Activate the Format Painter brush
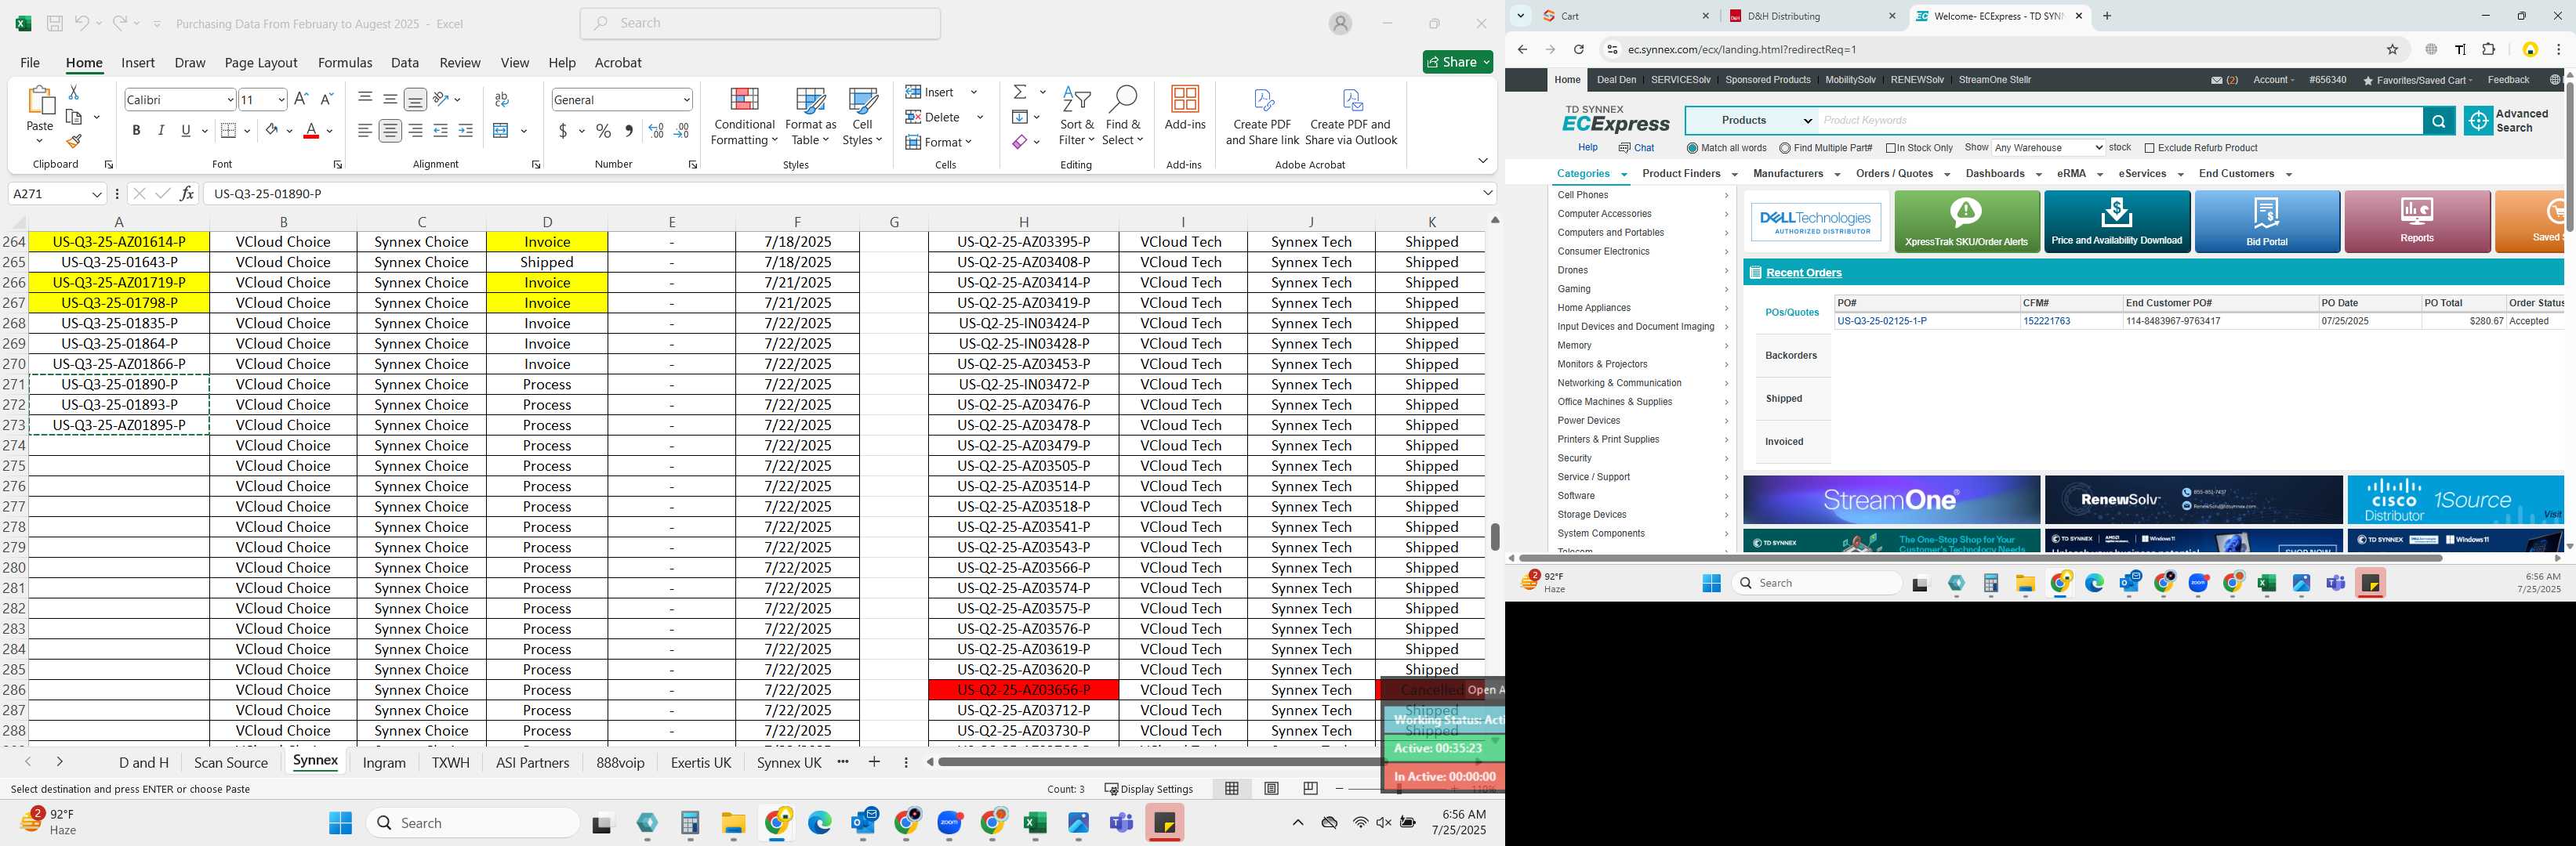This screenshot has height=846, width=2576. [73, 142]
